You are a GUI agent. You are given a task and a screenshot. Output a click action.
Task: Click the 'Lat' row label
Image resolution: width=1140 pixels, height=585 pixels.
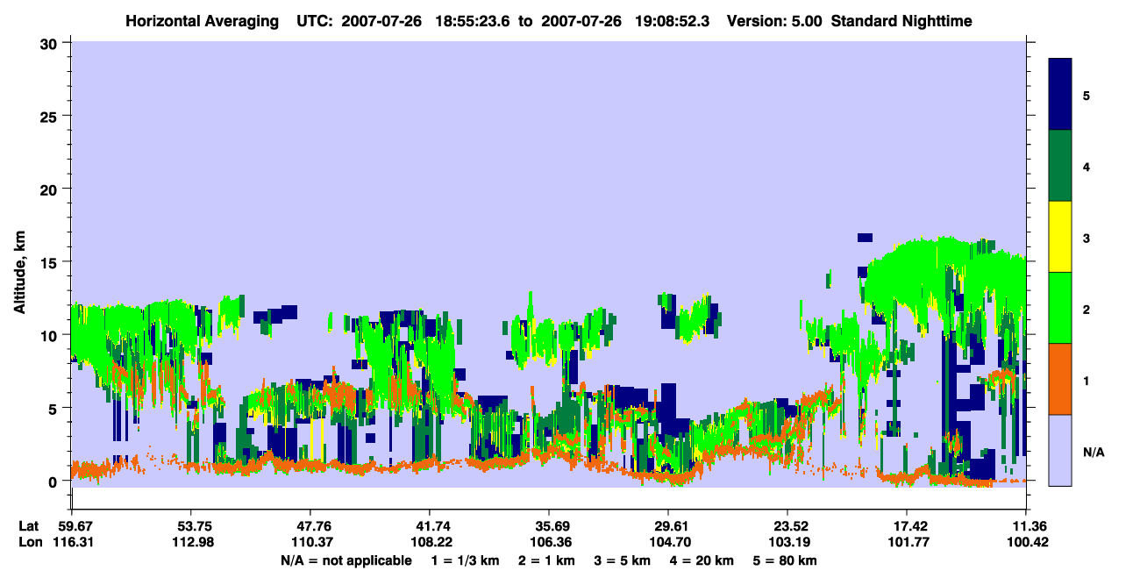click(28, 526)
